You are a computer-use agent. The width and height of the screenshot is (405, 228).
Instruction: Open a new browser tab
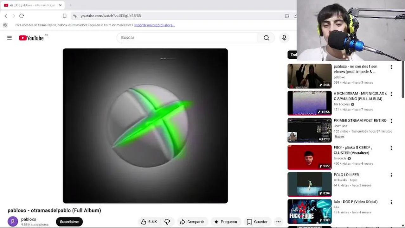click(70, 5)
